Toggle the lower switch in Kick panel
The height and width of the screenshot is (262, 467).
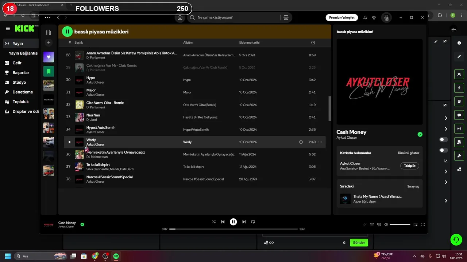coord(444,150)
